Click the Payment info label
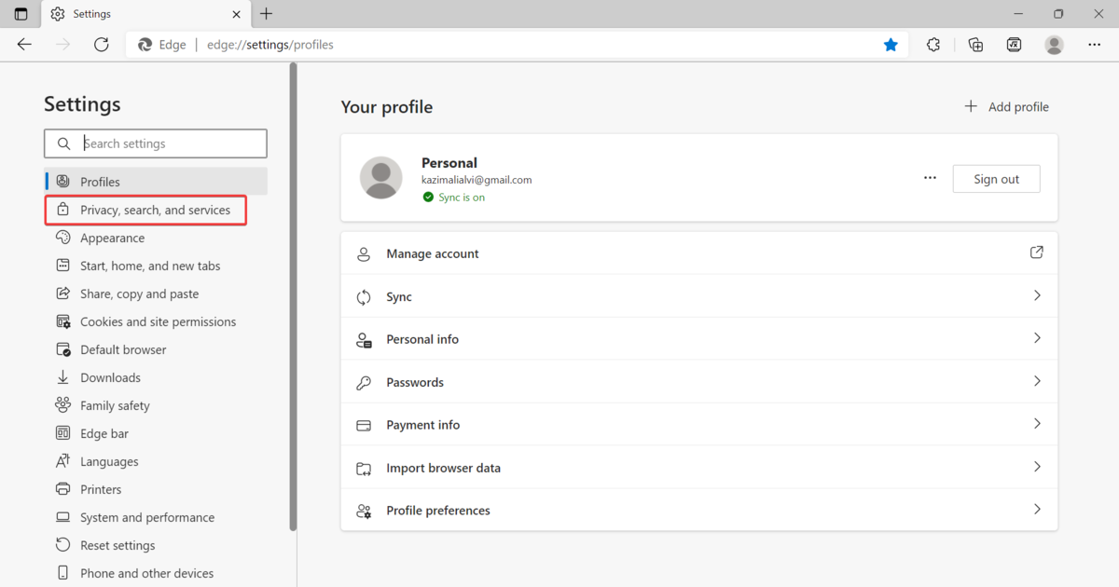Screen dimensions: 1119x587 pyautogui.click(x=423, y=425)
